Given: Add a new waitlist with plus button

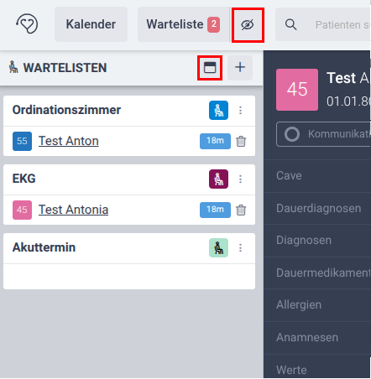Looking at the screenshot, I should (x=240, y=68).
